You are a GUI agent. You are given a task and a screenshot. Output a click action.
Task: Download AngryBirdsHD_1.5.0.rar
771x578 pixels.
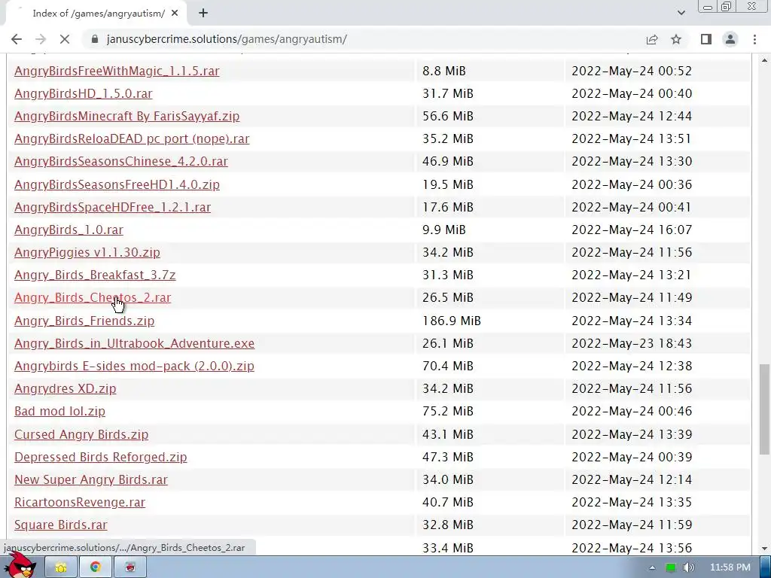coord(84,93)
